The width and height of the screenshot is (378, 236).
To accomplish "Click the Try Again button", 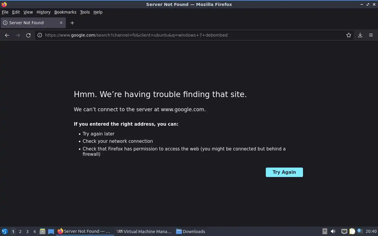I will tap(284, 172).
